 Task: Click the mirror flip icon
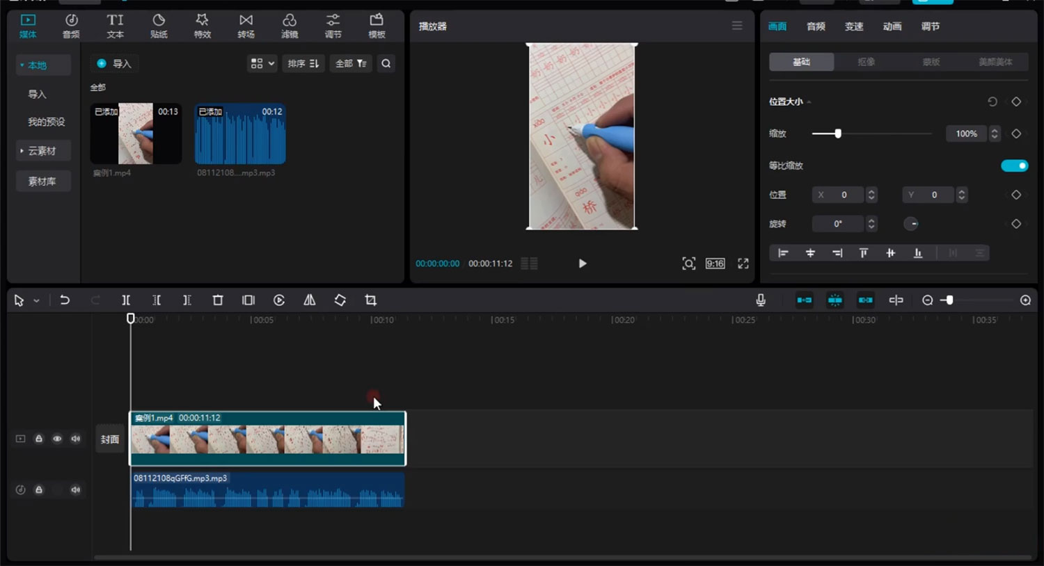pos(310,300)
